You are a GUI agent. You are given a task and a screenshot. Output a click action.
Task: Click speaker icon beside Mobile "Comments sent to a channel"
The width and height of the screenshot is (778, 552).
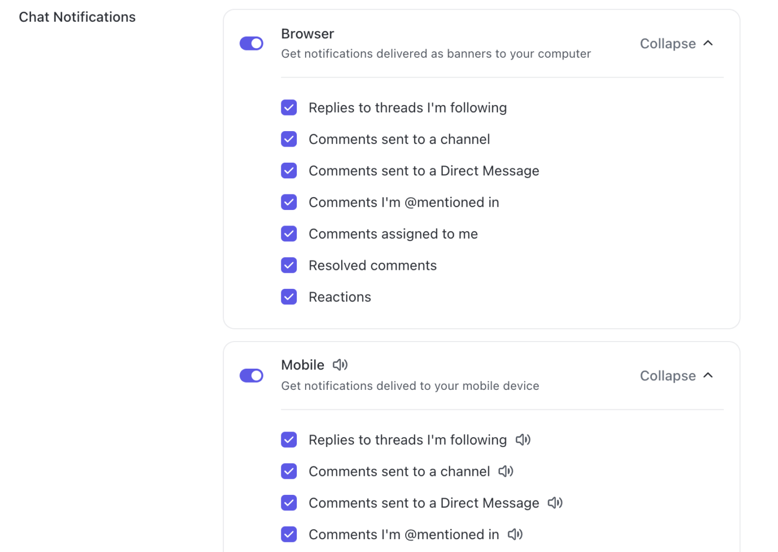(506, 471)
